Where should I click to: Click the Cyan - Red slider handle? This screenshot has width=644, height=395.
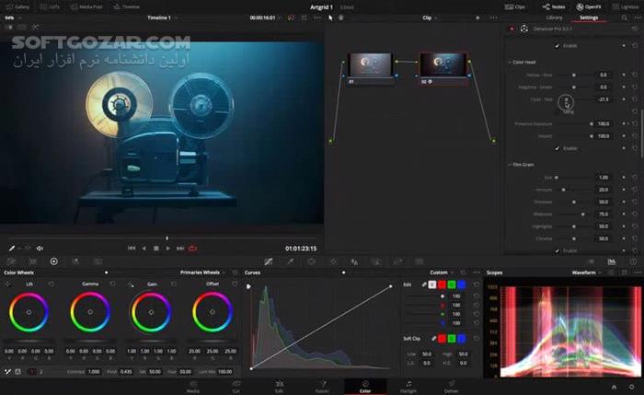[x=567, y=99]
